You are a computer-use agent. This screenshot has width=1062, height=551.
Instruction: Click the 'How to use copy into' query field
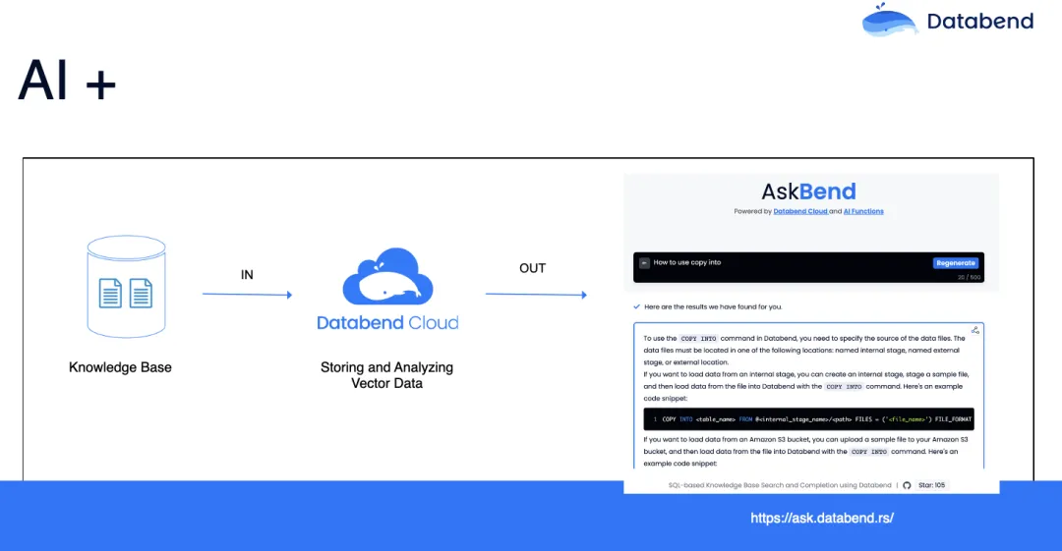(x=808, y=267)
